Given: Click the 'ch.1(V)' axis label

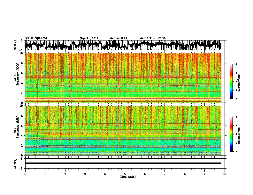Looking at the screenshot, I should click(x=15, y=45).
